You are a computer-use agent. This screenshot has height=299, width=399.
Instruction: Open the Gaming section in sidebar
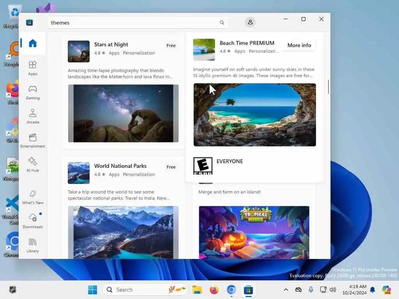[x=33, y=92]
